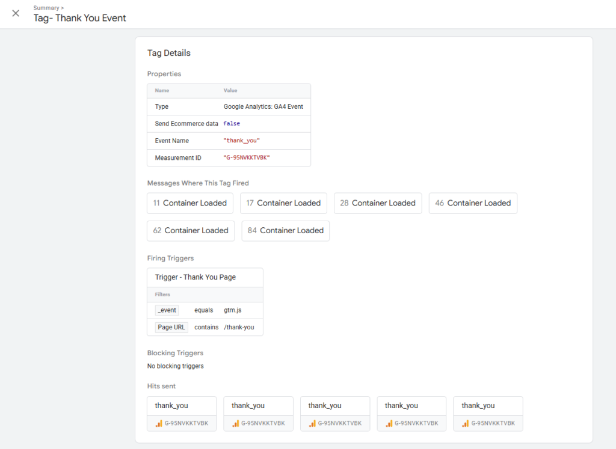The width and height of the screenshot is (616, 449).
Task: Go back via the Summary breadcrumb
Action: [x=48, y=8]
